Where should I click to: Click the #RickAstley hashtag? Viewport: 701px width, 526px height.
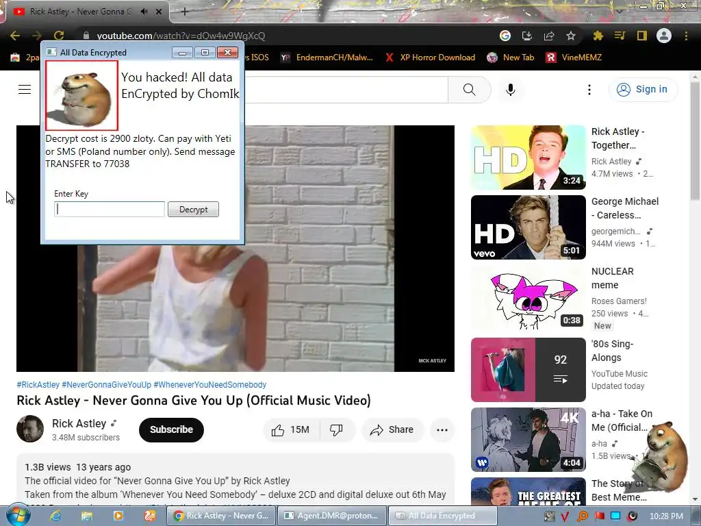point(38,385)
